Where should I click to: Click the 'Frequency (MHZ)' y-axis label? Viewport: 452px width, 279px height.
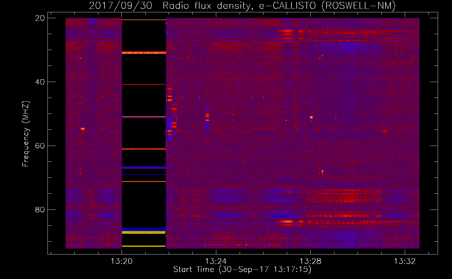click(26, 134)
